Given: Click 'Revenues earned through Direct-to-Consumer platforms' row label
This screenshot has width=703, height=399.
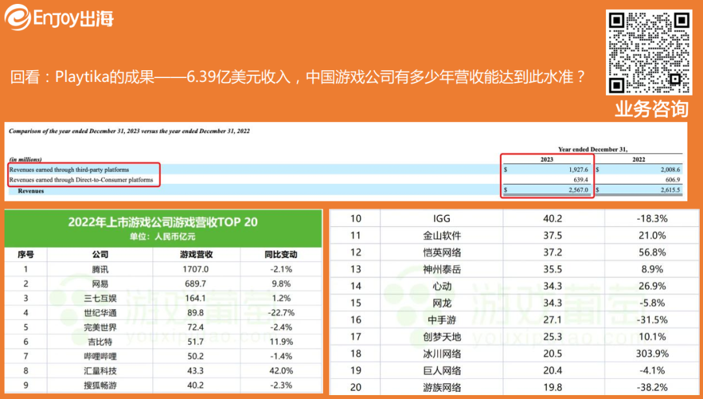Looking at the screenshot, I should [x=81, y=180].
